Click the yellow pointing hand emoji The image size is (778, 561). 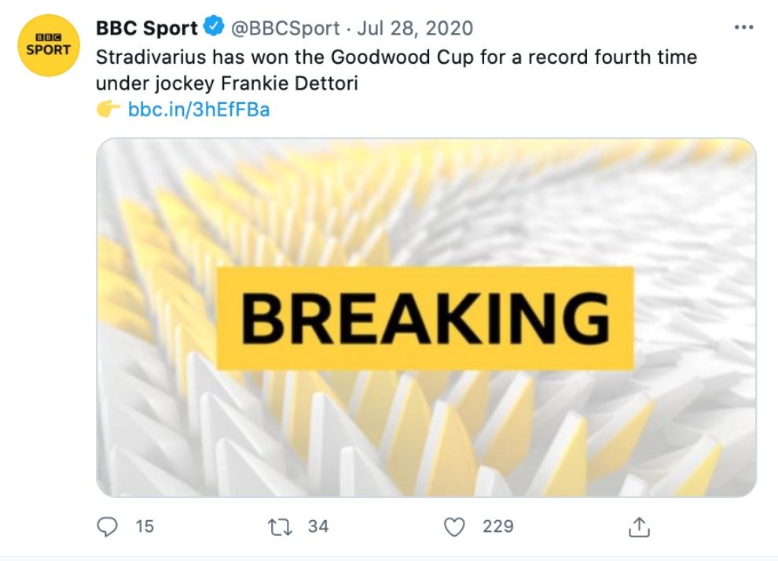(108, 109)
